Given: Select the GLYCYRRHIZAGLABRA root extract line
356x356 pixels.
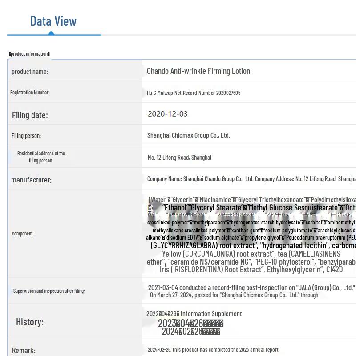Looking at the screenshot, I should [x=253, y=246].
